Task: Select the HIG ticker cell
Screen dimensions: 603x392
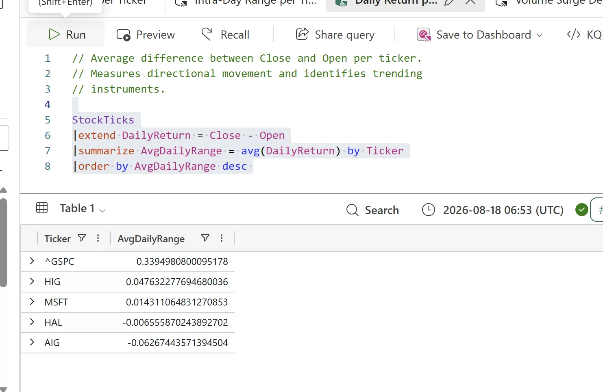Action: pos(52,282)
